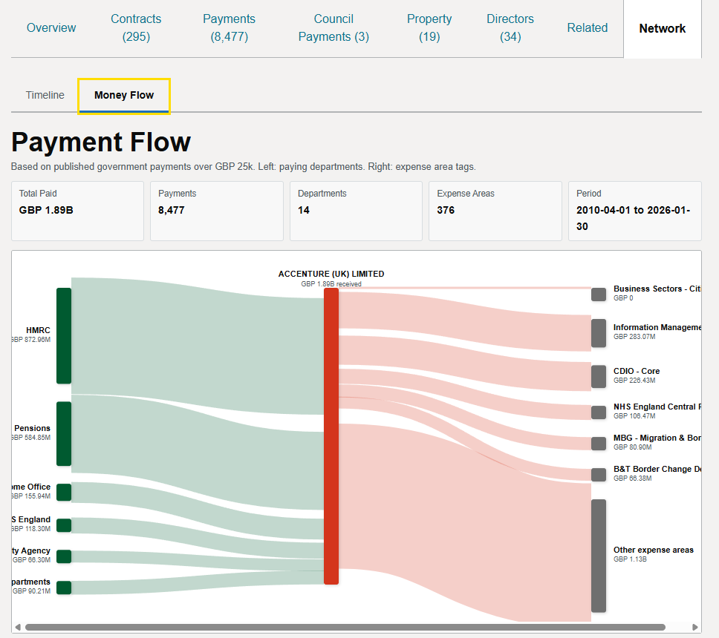Open the Property (19) tab
Screen dimensions: 719x638
coord(429,28)
